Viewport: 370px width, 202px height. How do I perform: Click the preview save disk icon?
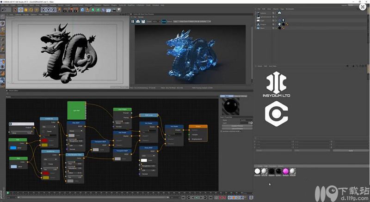[x=143, y=21]
